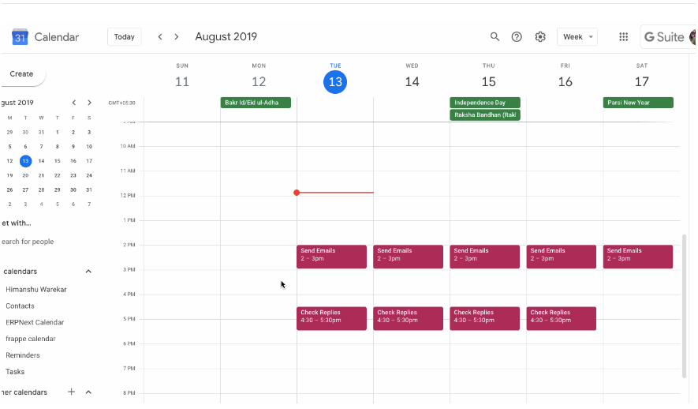Go to the next week arrow
This screenshot has height=409, width=698.
click(x=177, y=37)
